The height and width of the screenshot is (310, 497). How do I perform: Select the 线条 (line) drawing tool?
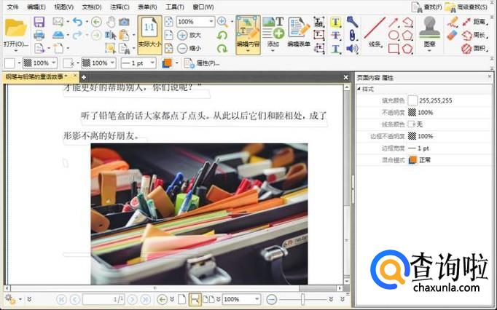[376, 33]
